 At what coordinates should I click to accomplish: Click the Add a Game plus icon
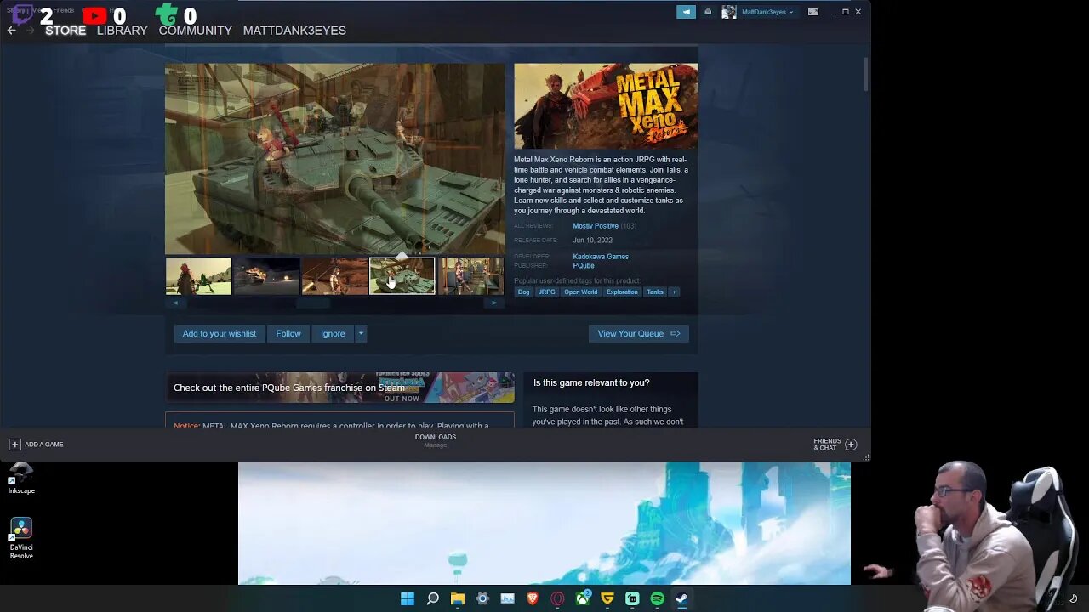click(14, 445)
